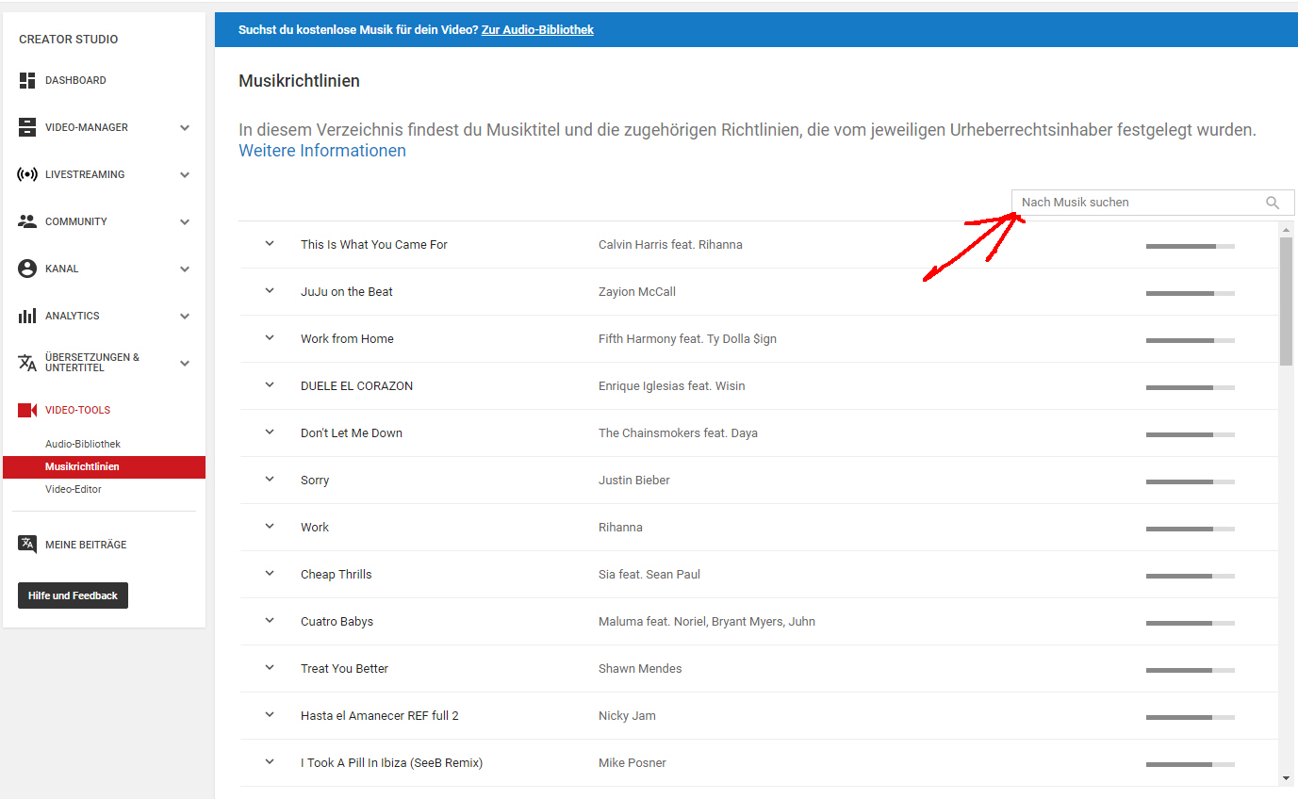1298x799 pixels.
Task: Click the Kanal account icon
Action: pos(27,269)
